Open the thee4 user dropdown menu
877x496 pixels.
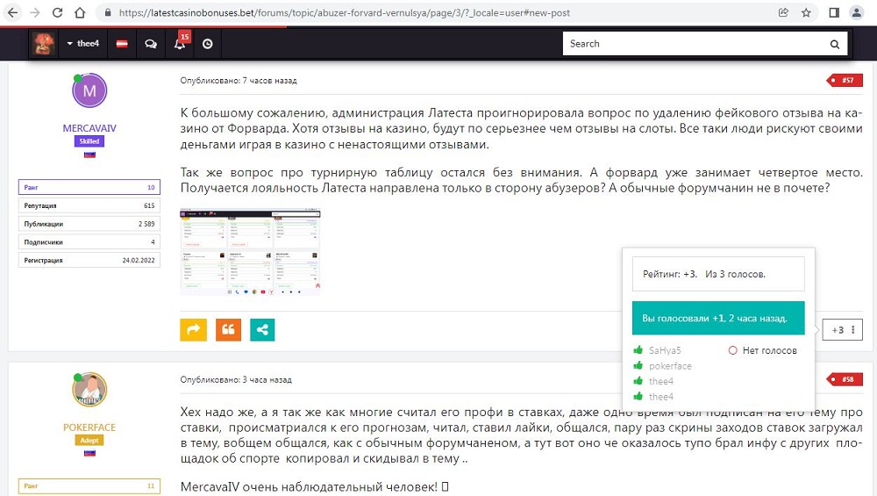pyautogui.click(x=82, y=44)
